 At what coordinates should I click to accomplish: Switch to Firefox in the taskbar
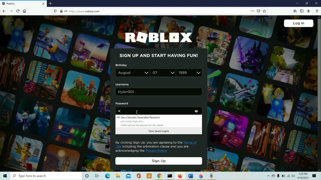coord(180,176)
